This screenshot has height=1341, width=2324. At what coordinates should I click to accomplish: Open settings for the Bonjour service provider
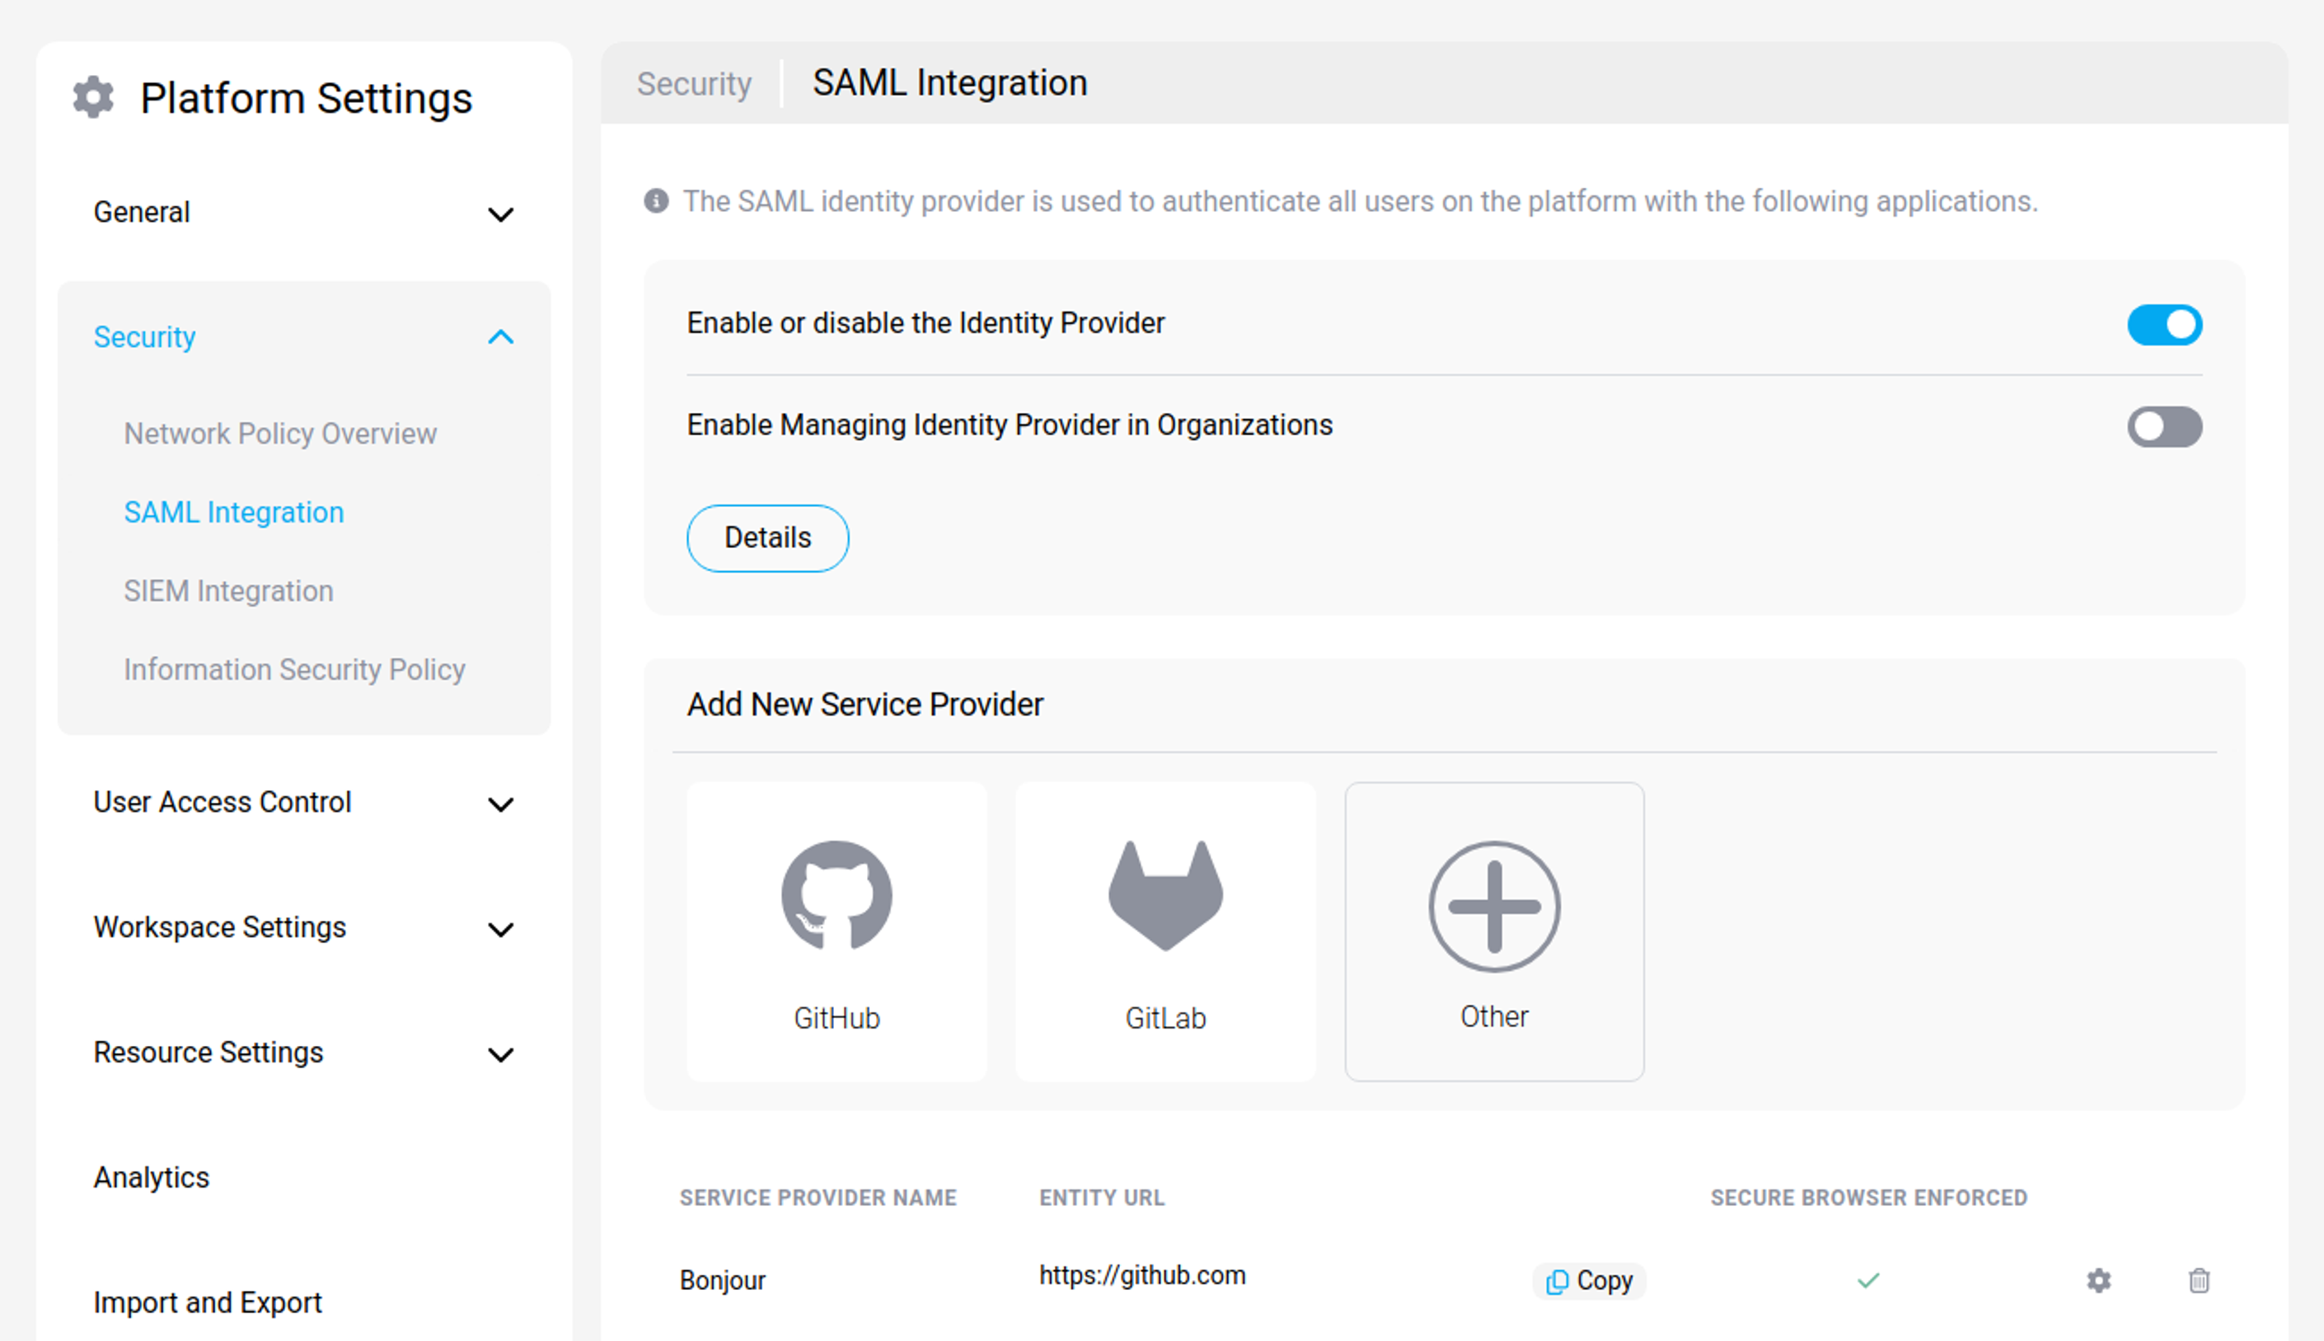[2101, 1280]
